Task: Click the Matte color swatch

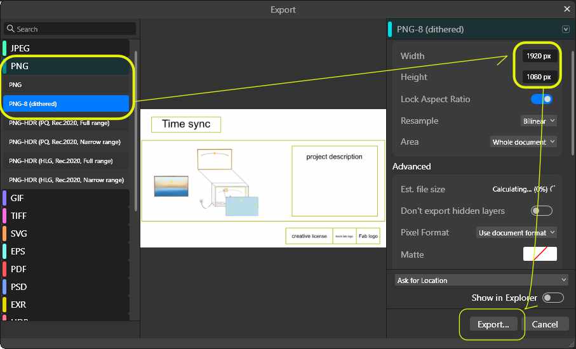Action: 540,254
